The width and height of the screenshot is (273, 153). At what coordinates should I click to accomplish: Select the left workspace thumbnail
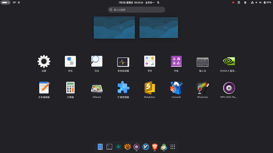click(x=114, y=28)
